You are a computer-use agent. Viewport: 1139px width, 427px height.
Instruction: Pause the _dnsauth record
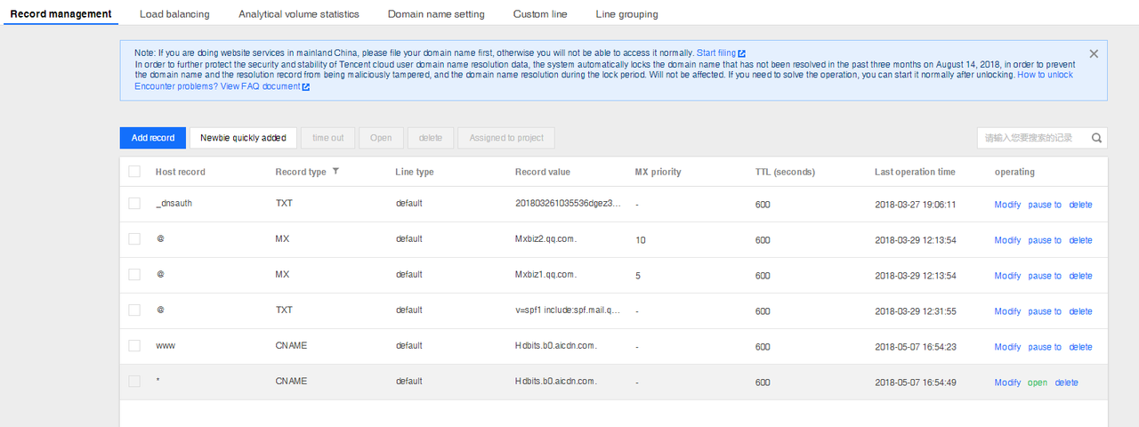1045,205
